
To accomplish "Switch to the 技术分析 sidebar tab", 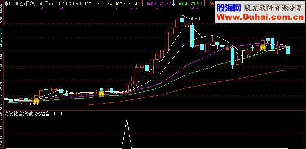I will coord(1,37).
